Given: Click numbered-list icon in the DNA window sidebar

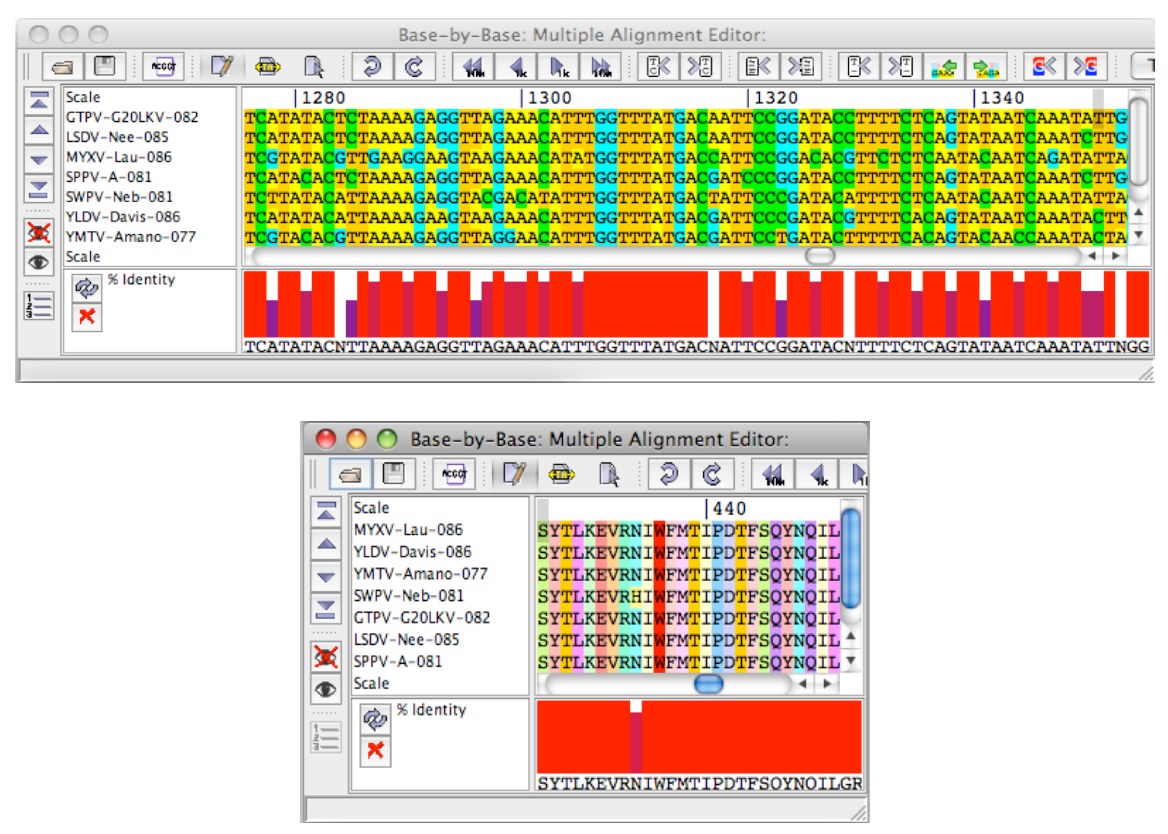Looking at the screenshot, I should click(39, 306).
